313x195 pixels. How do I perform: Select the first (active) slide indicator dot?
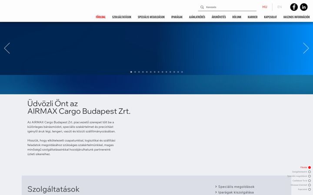[131, 72]
